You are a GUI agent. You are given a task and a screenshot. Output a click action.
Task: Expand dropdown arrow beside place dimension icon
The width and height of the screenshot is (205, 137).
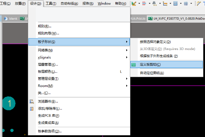170,3
